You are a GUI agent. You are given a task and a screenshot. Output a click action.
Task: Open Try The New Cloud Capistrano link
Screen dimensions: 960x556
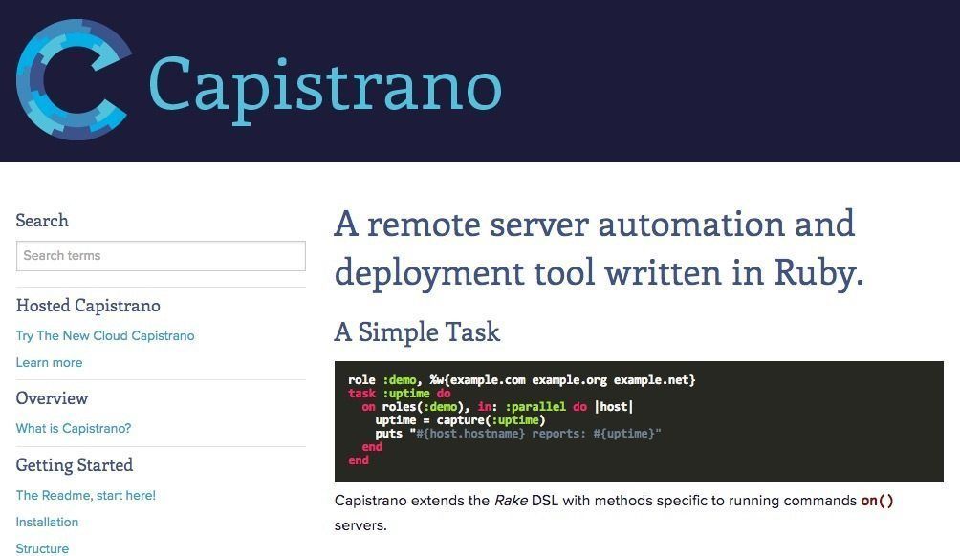point(105,336)
